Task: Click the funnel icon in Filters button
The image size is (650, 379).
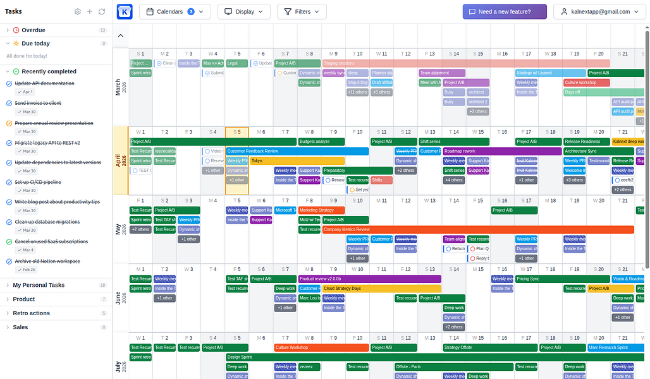Action: click(288, 11)
